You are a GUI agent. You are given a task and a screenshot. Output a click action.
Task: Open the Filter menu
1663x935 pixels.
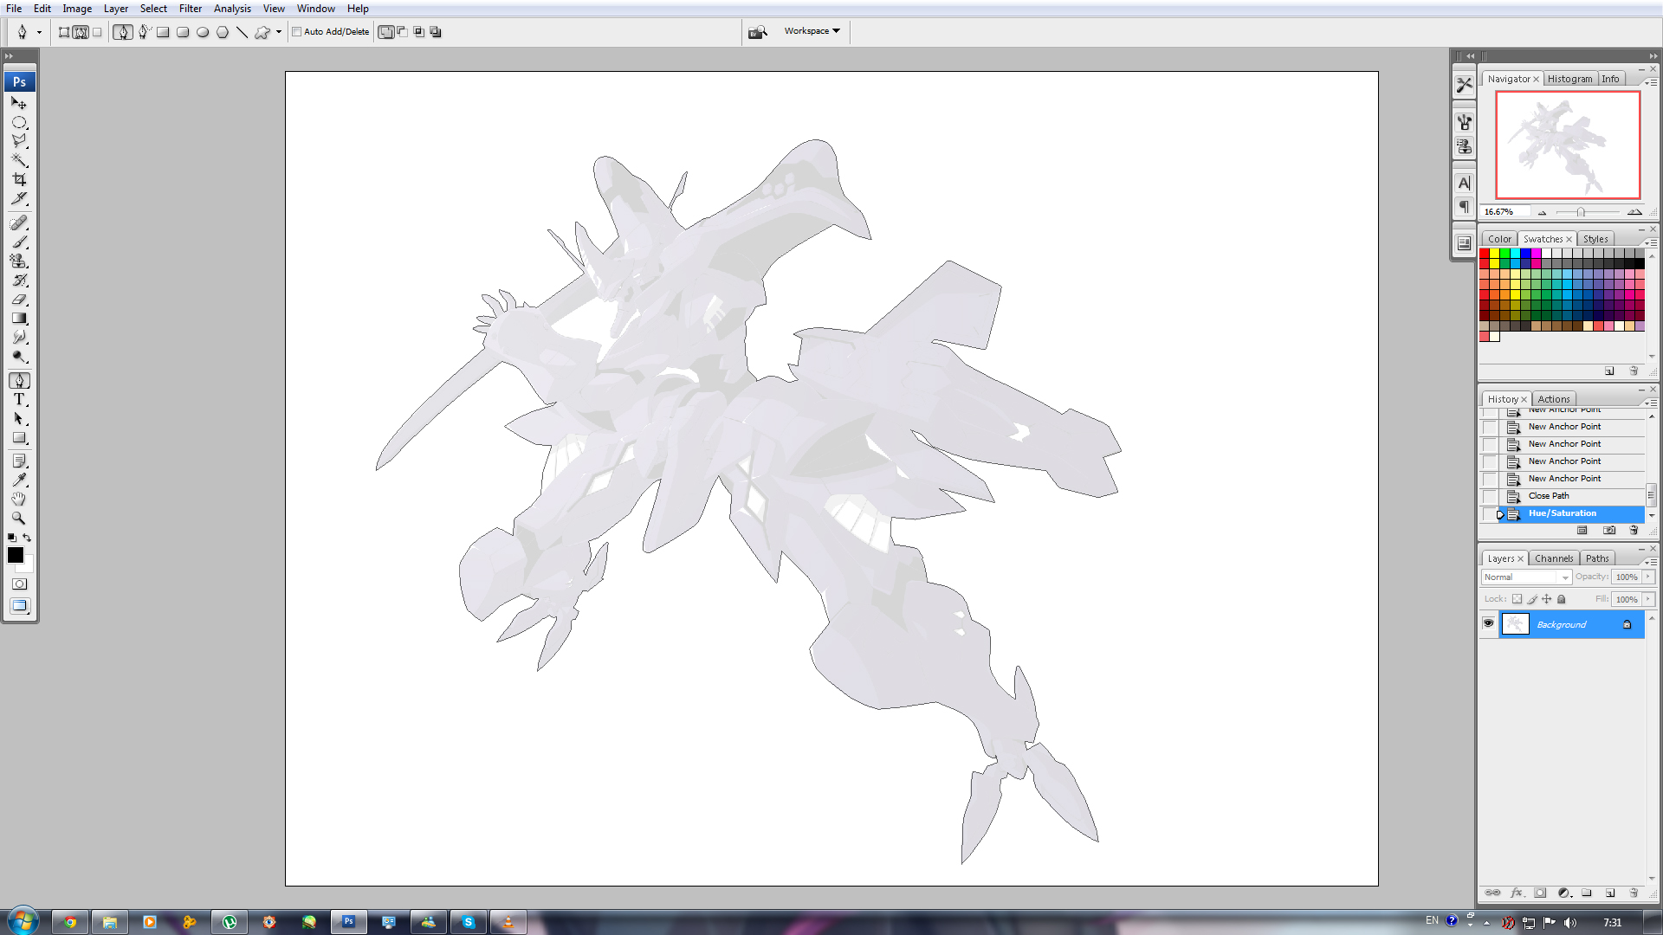pyautogui.click(x=191, y=9)
